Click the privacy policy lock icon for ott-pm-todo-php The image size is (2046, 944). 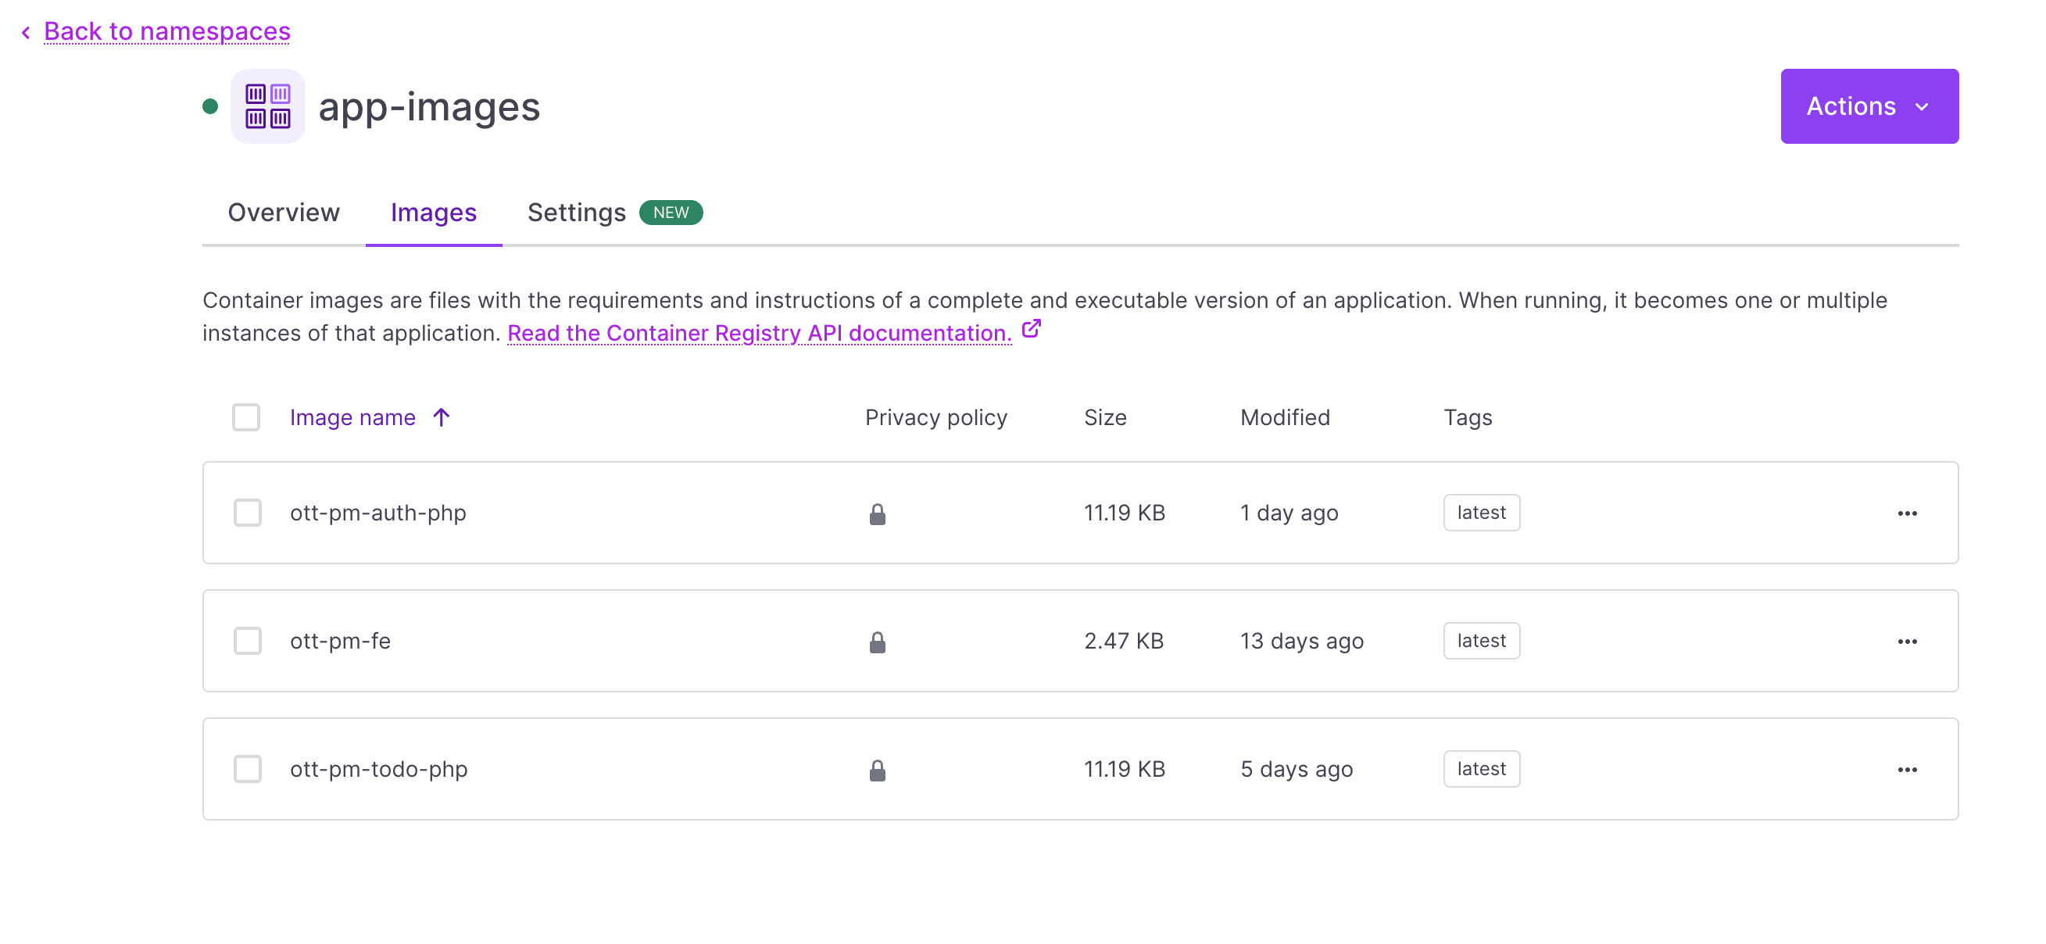pos(877,768)
